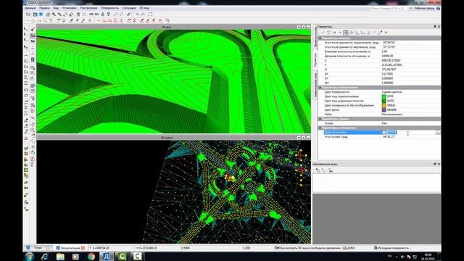
Task: Pin the Параметры panel
Action: pyautogui.click(x=435, y=27)
